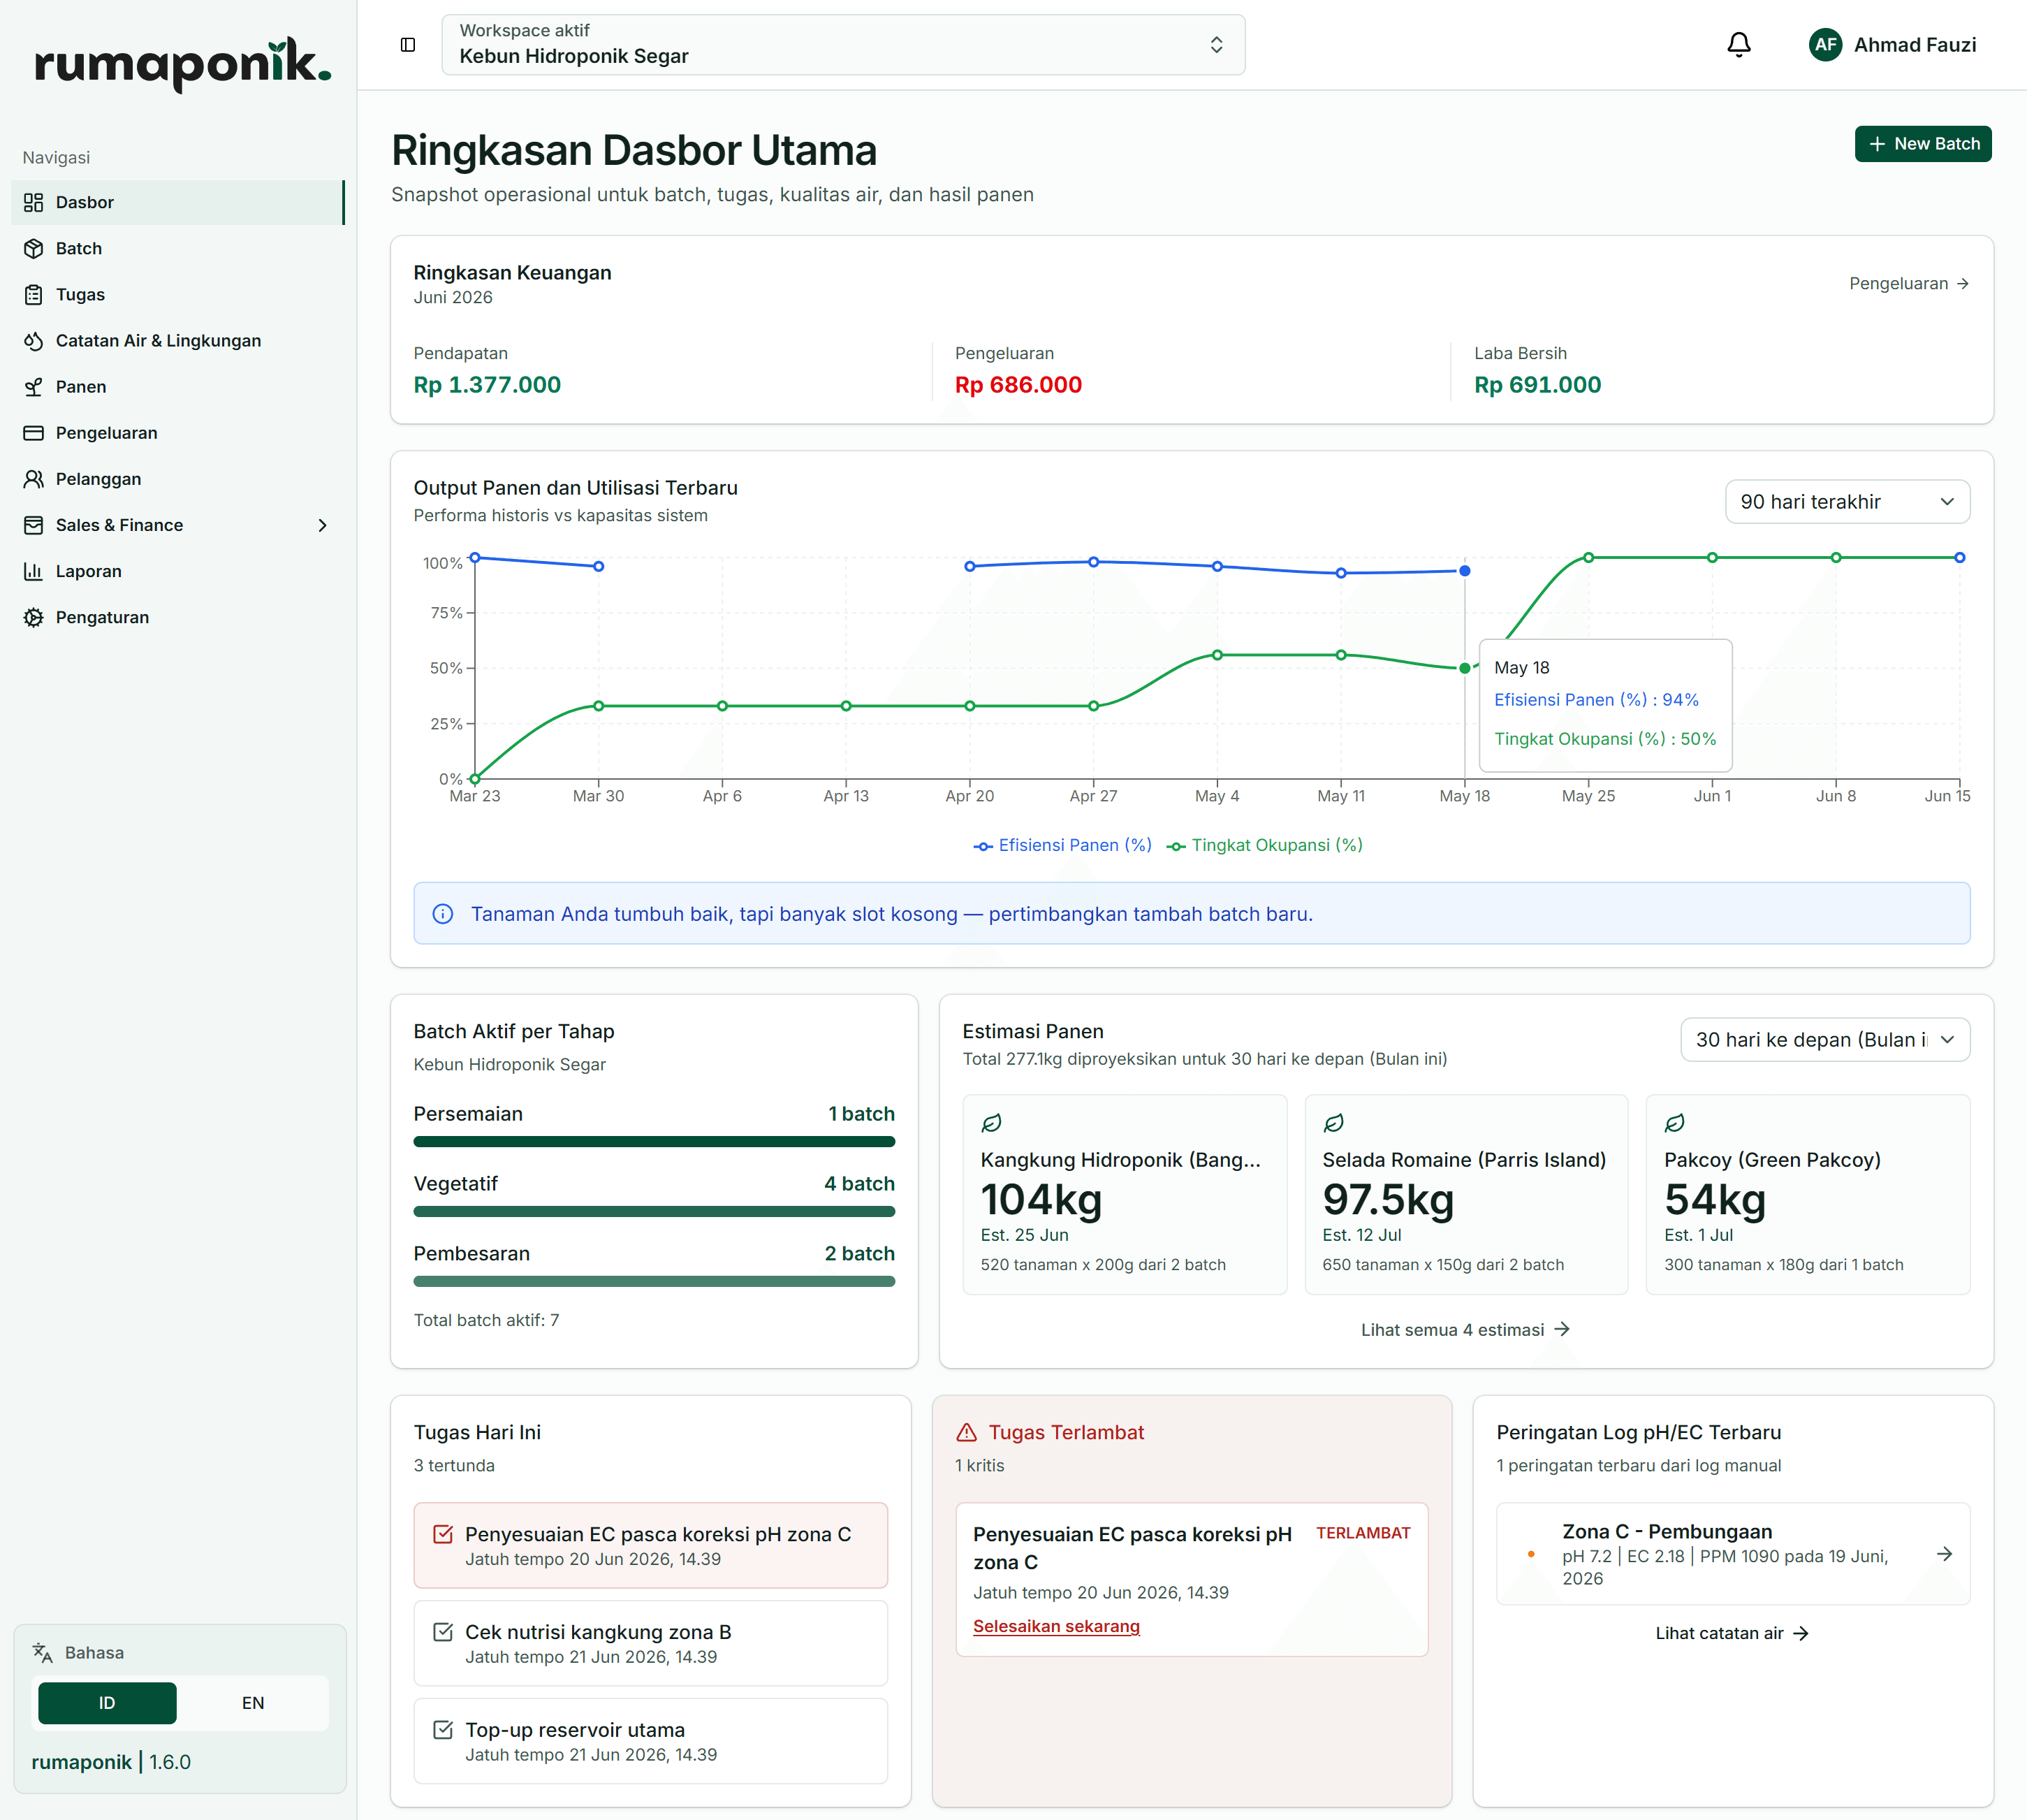Open the notifications bell
Viewport: 2027px width, 1820px height.
click(1738, 45)
